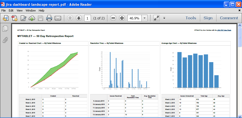The height and width of the screenshot is (118, 242).
Task: Open the Comment pane
Action: tap(229, 18)
